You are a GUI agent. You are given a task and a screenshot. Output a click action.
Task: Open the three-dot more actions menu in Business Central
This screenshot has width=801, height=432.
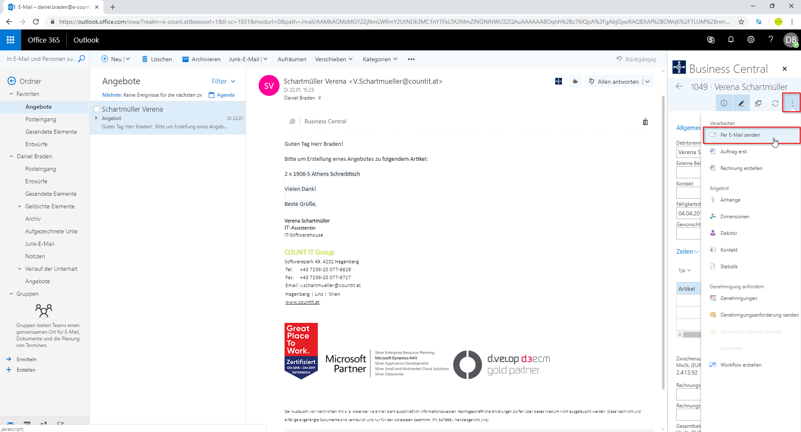(792, 103)
